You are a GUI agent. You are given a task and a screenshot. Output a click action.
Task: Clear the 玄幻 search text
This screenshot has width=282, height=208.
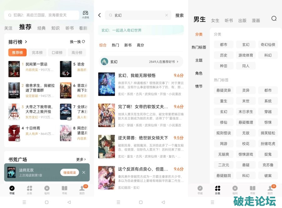[166, 15]
